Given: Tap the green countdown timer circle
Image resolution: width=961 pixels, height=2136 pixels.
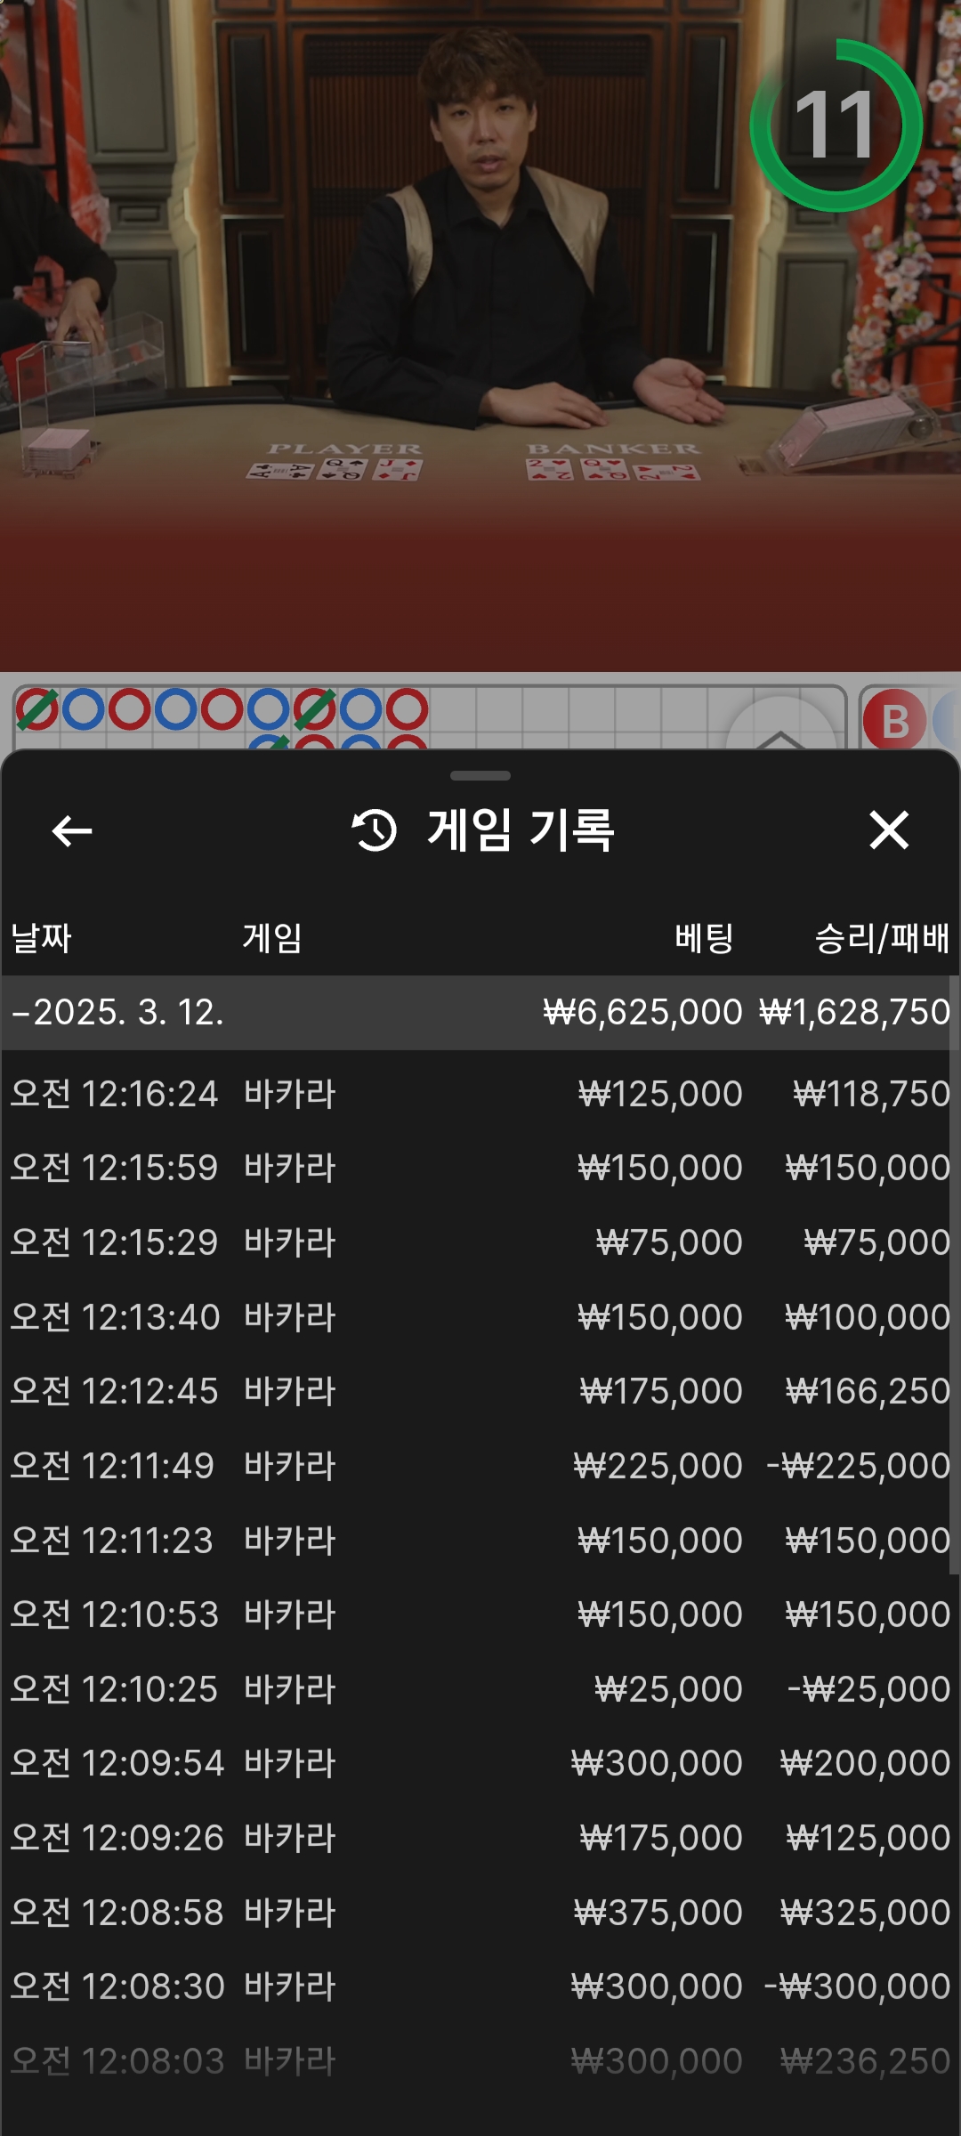Looking at the screenshot, I should [x=836, y=125].
